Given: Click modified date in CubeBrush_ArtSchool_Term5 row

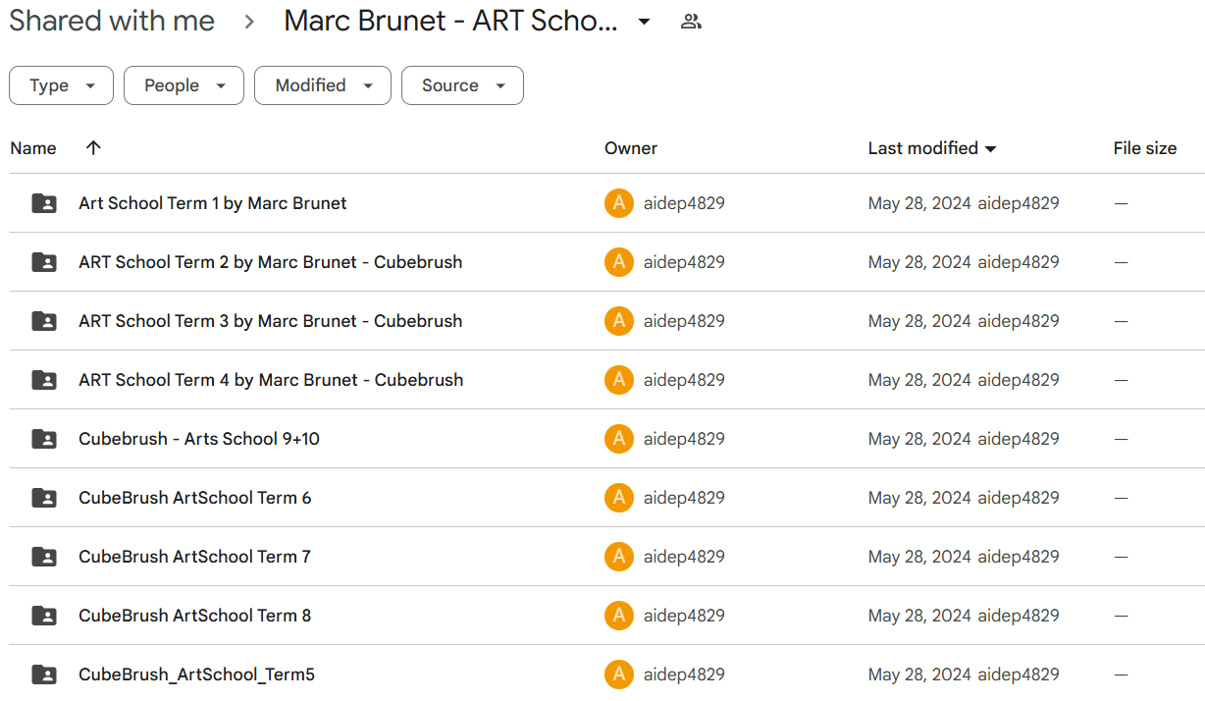Looking at the screenshot, I should pos(919,674).
